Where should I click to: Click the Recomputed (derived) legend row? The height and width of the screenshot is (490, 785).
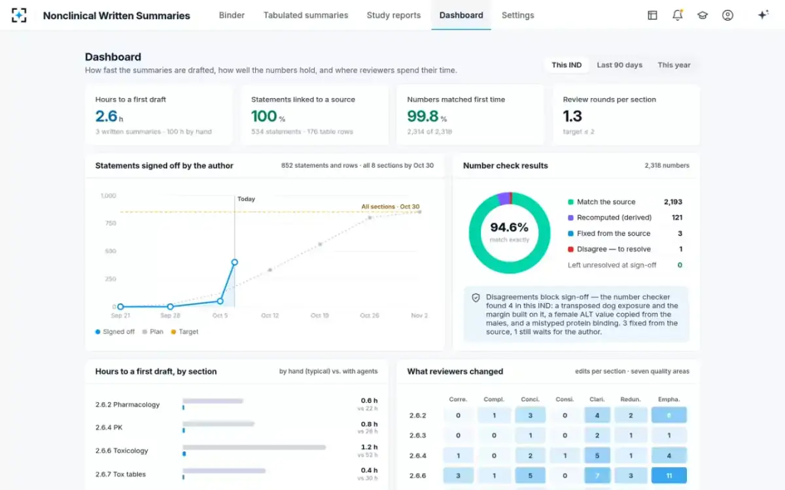[625, 218]
